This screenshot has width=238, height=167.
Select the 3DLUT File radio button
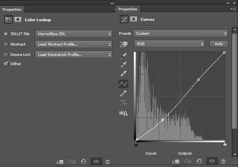6,34
